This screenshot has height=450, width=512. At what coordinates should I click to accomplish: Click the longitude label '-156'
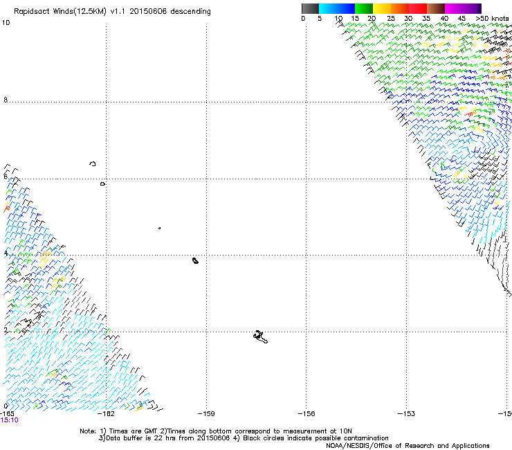click(x=307, y=414)
